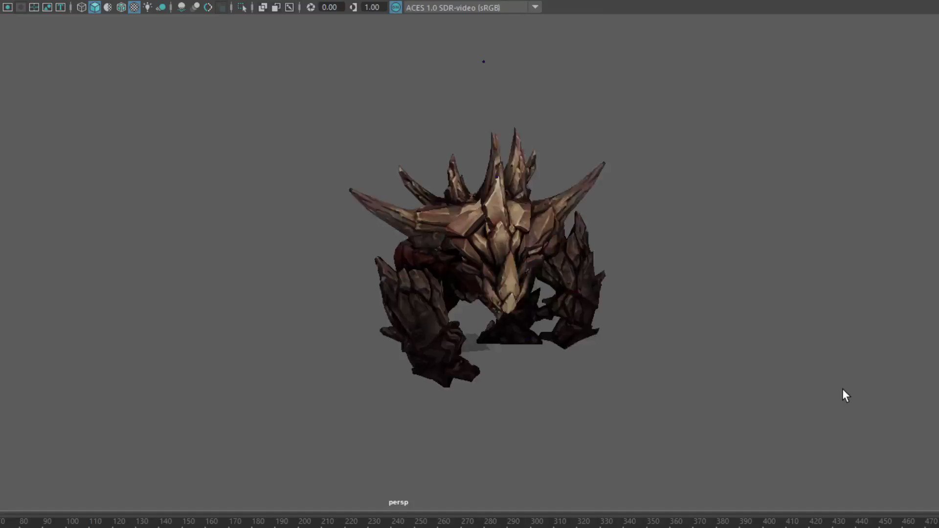The image size is (939, 528).
Task: Jump to frame 150 on the timeline
Action: click(188, 521)
